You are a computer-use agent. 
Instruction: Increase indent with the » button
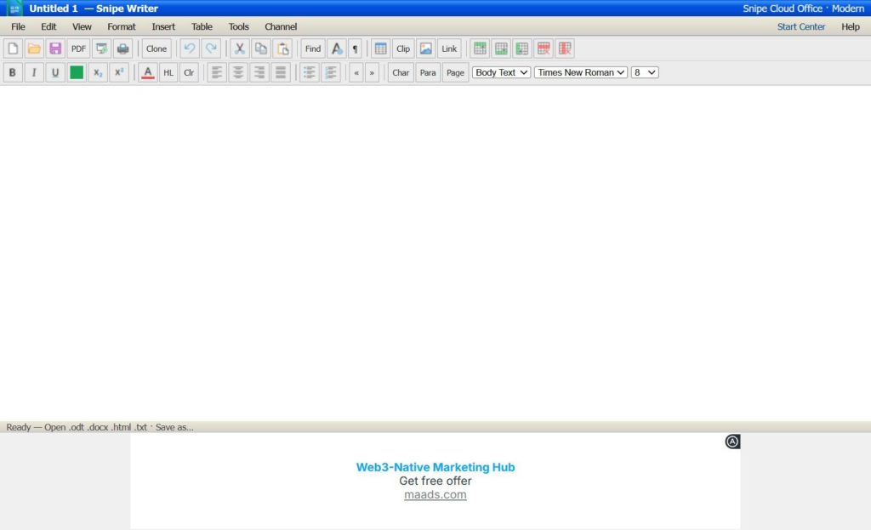(372, 72)
